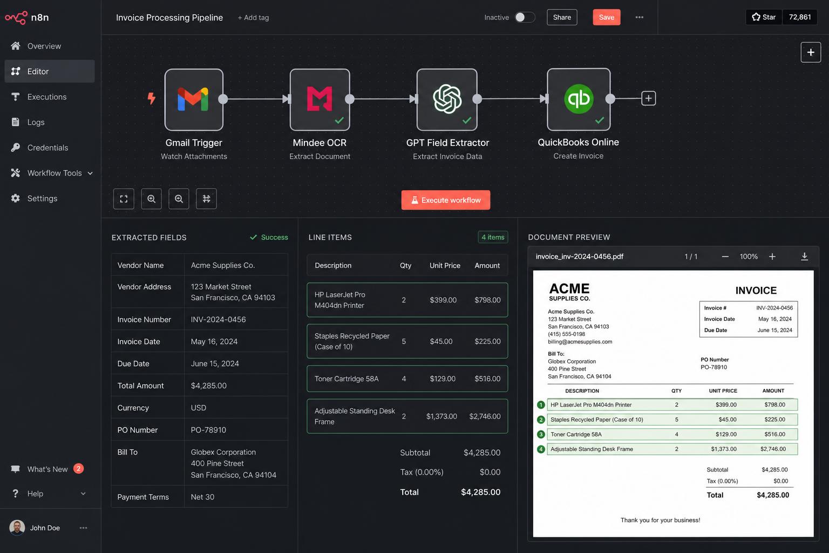Click the invoice_inv-2024-0456.pdf file name

coord(579,257)
